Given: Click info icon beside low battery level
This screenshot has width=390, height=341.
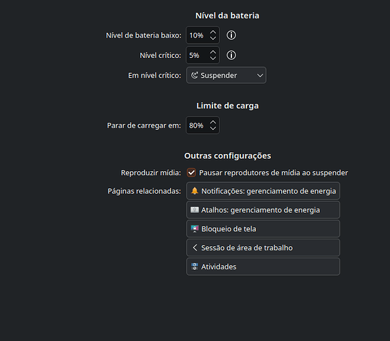Looking at the screenshot, I should coord(231,35).
